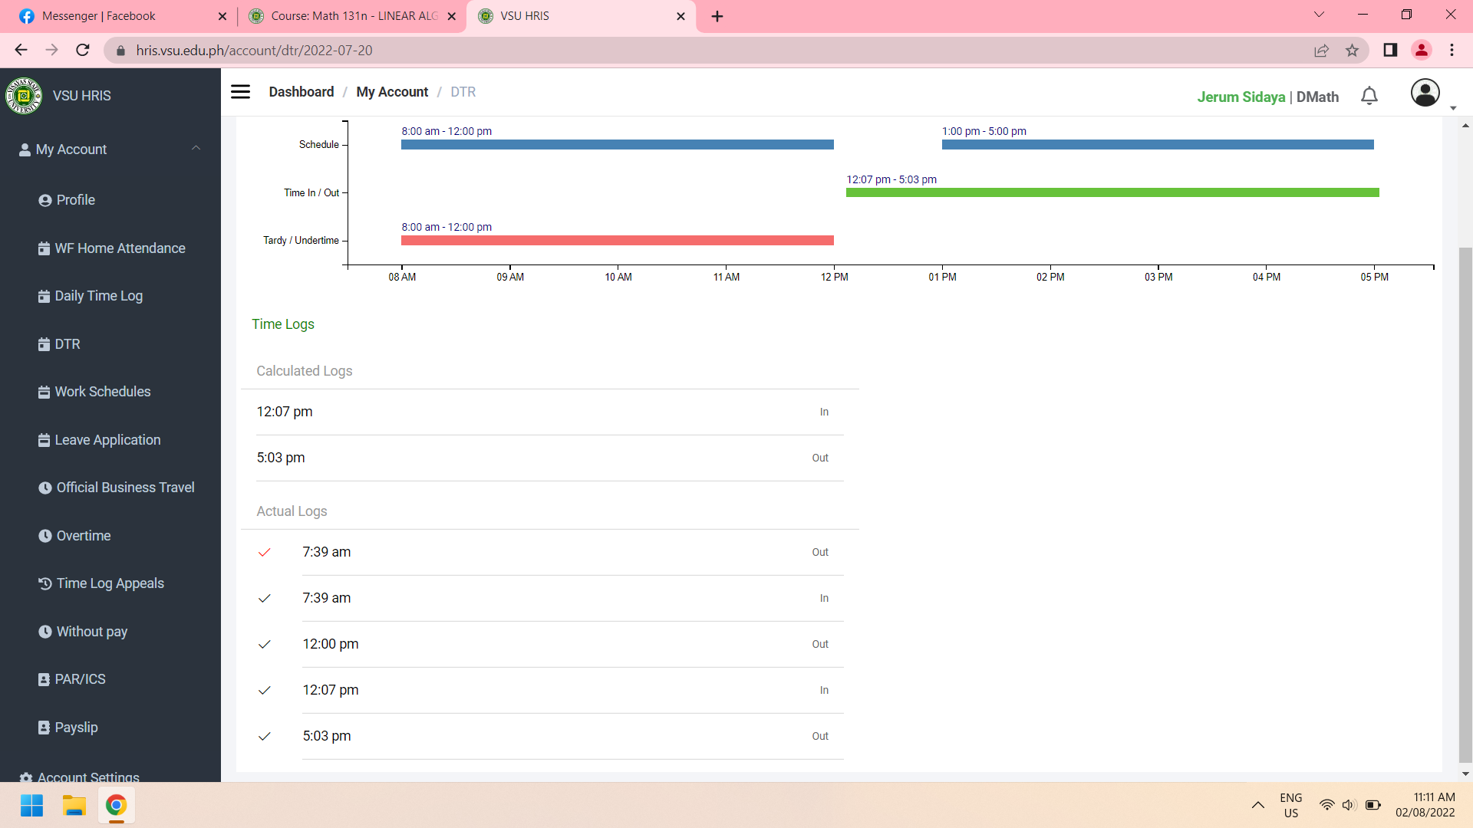
Task: Click checkmark beside 12:00 pm Out log
Action: coord(265,644)
